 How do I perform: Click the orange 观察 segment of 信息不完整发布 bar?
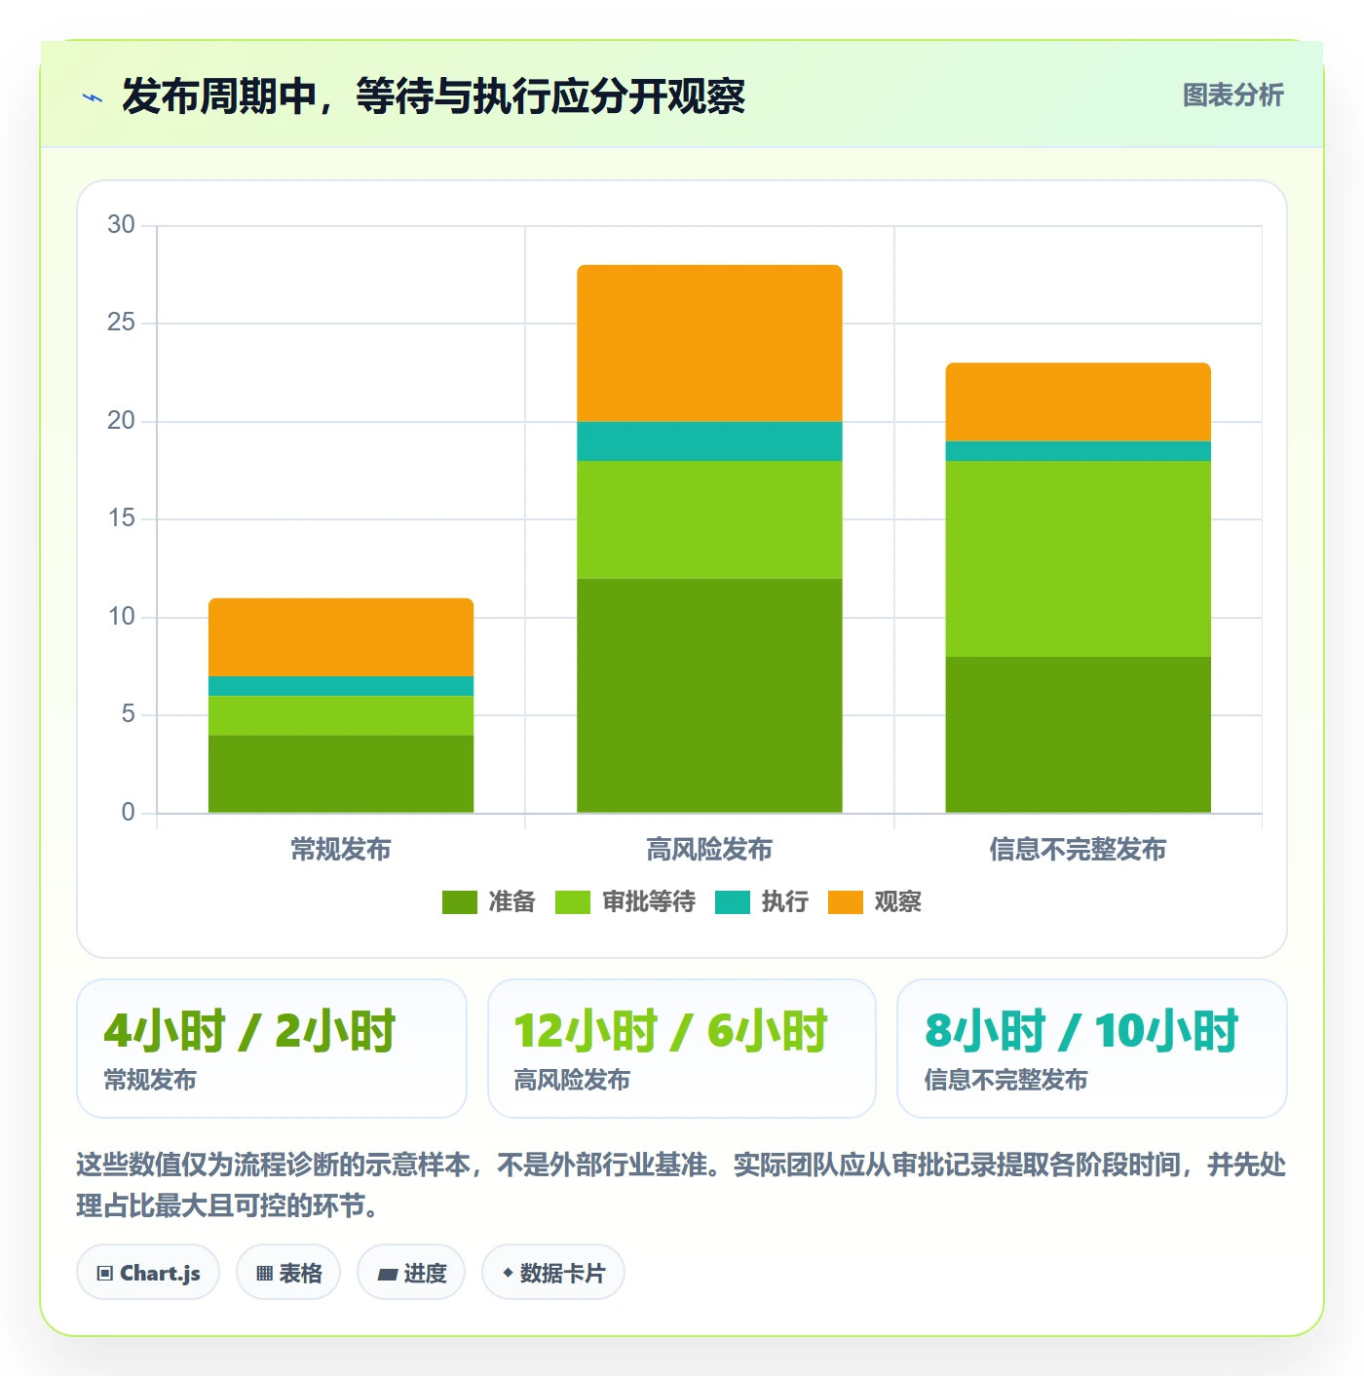pyautogui.click(x=1078, y=402)
